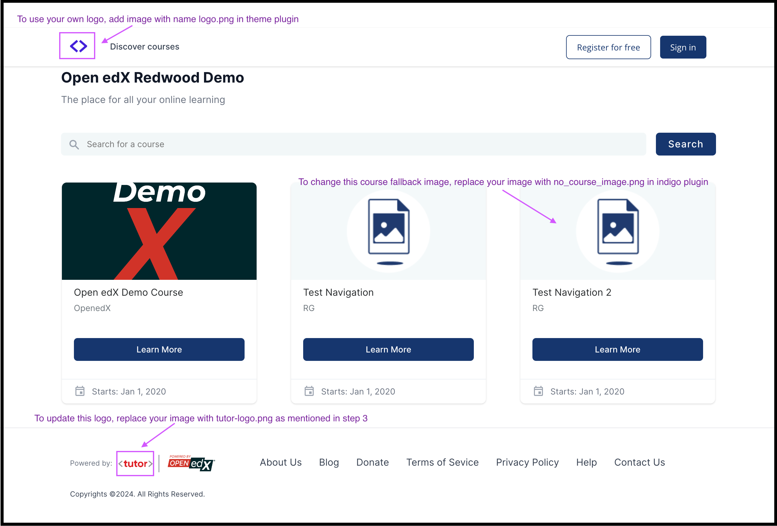The width and height of the screenshot is (777, 526).
Task: Click the search magnifier icon
Action: click(75, 144)
